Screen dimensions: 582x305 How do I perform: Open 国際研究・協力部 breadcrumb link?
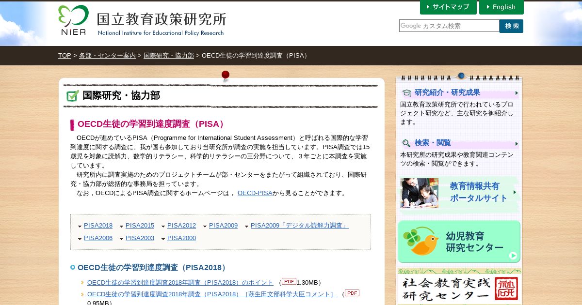pyautogui.click(x=169, y=55)
